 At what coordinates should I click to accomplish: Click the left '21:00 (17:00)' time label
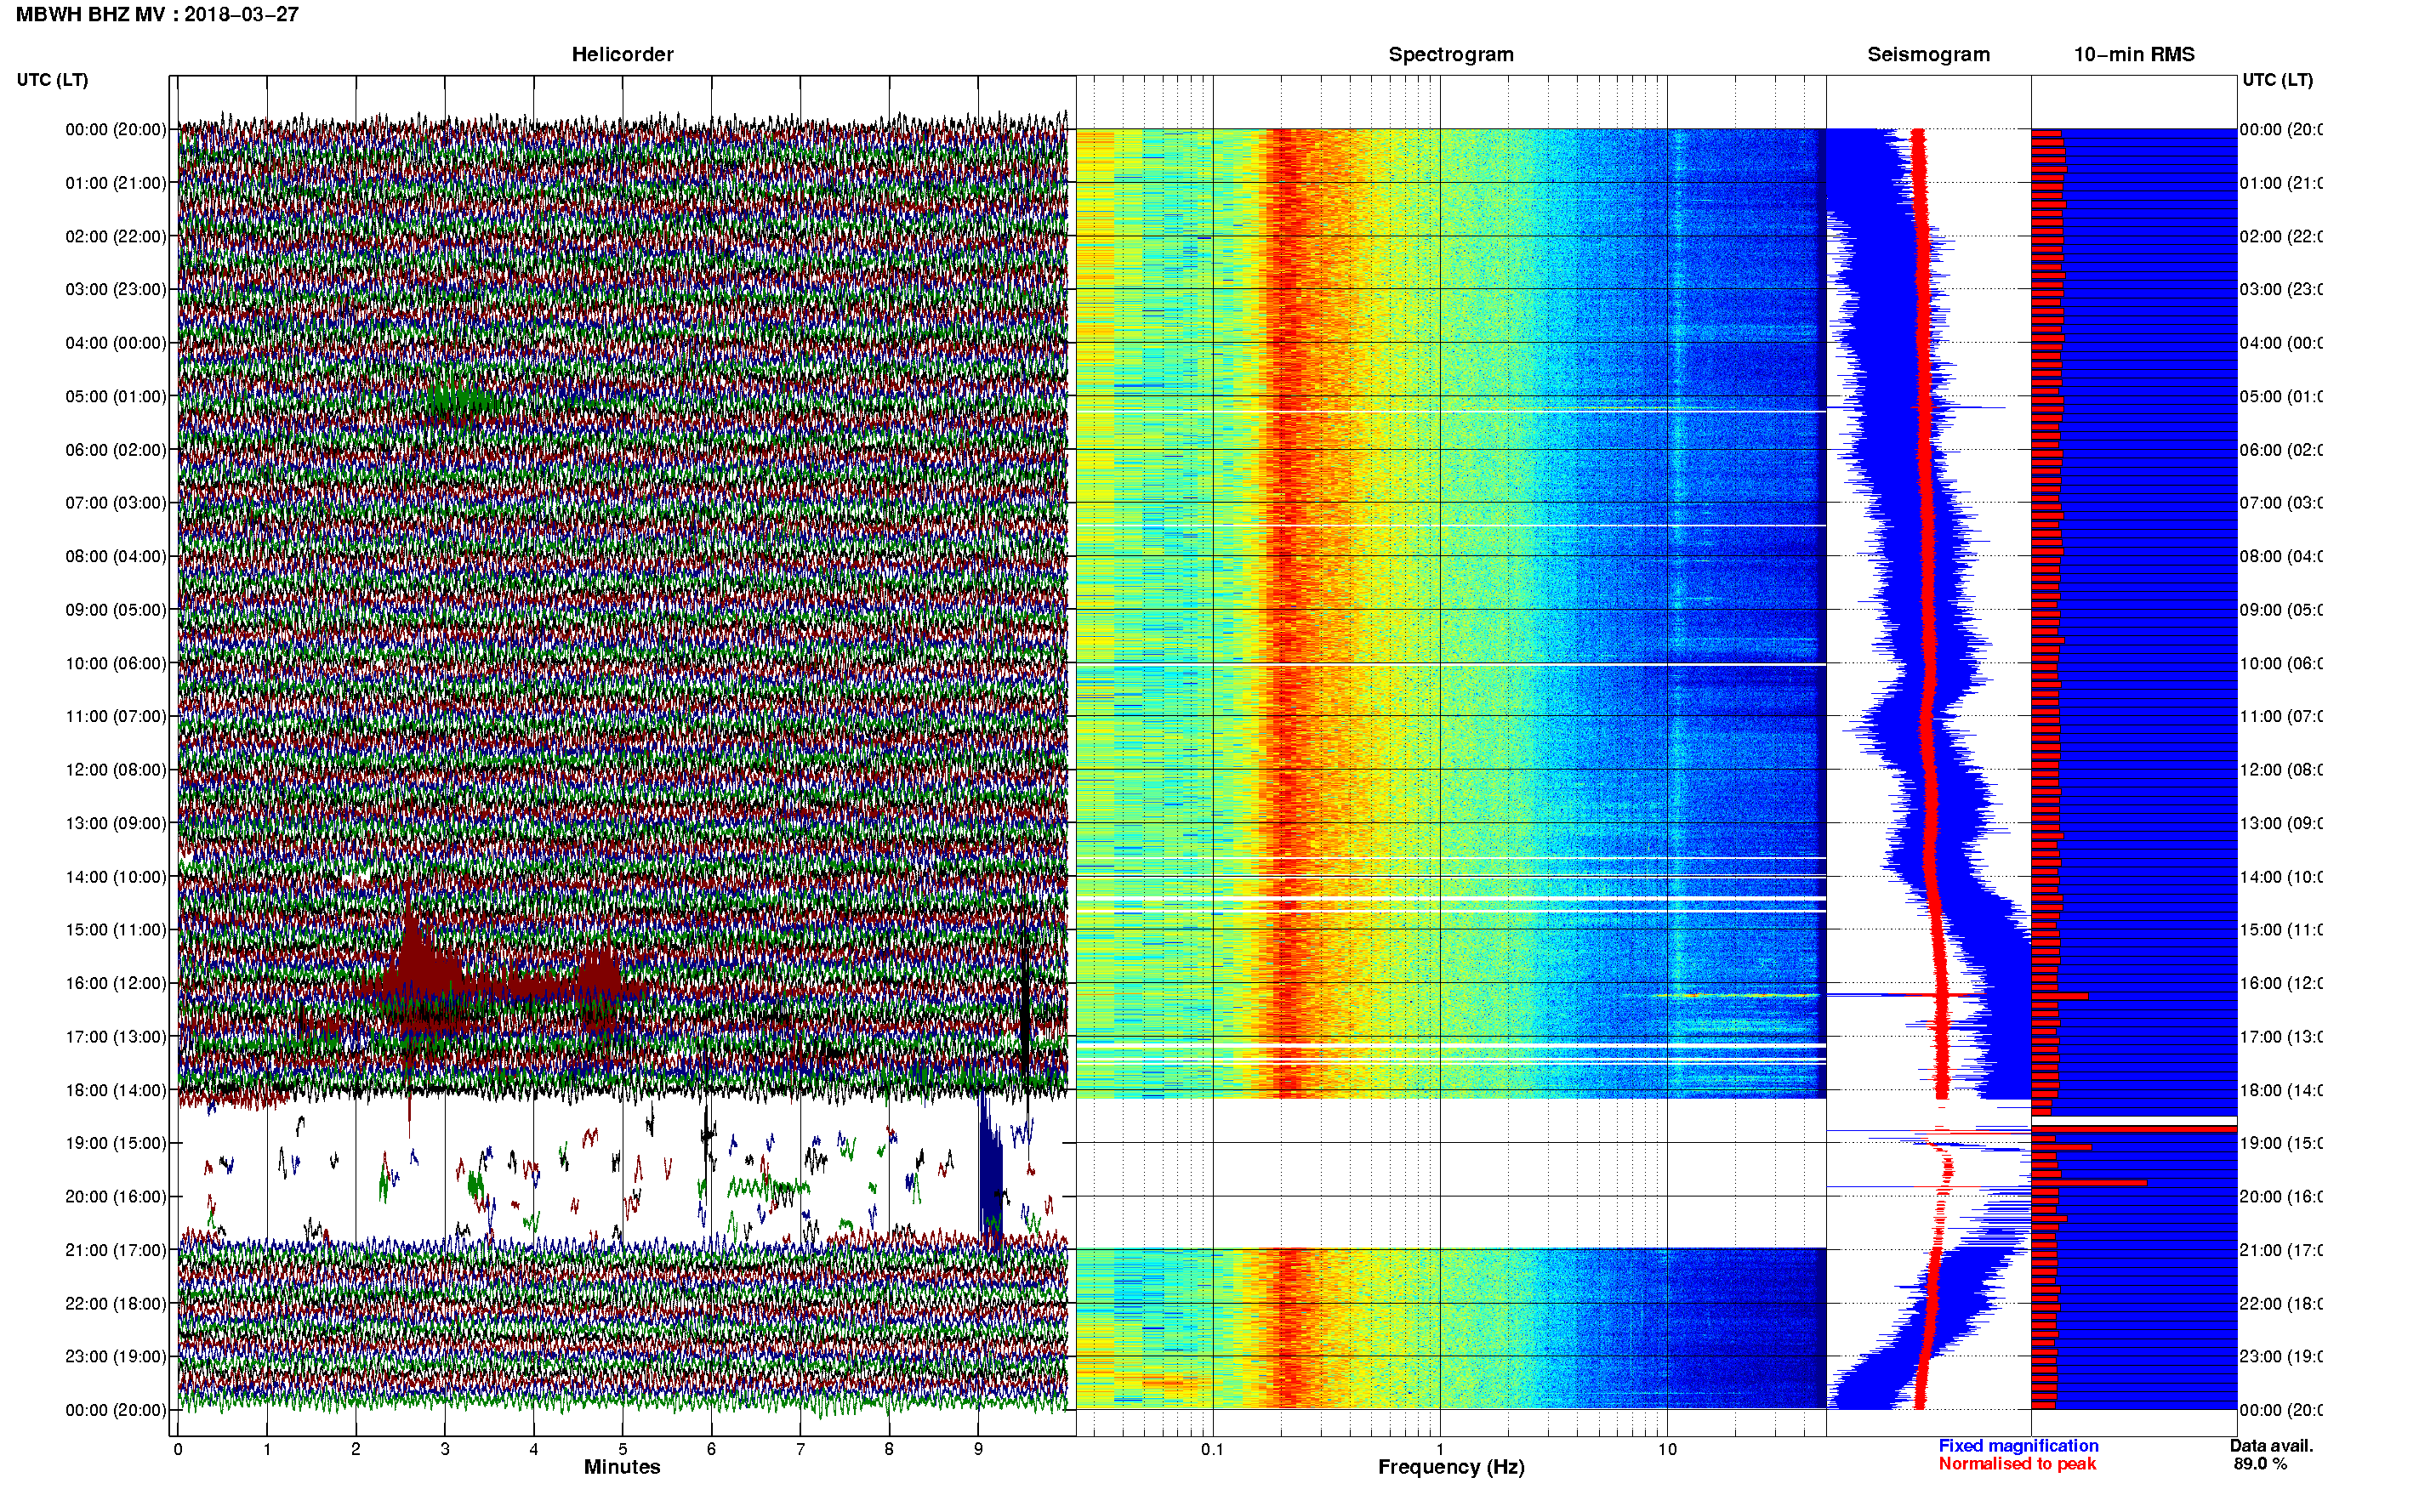pos(116,1250)
